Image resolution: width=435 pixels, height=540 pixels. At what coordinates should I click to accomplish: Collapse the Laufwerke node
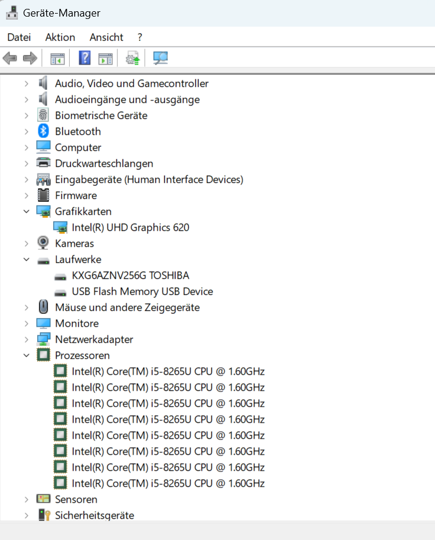(x=27, y=260)
